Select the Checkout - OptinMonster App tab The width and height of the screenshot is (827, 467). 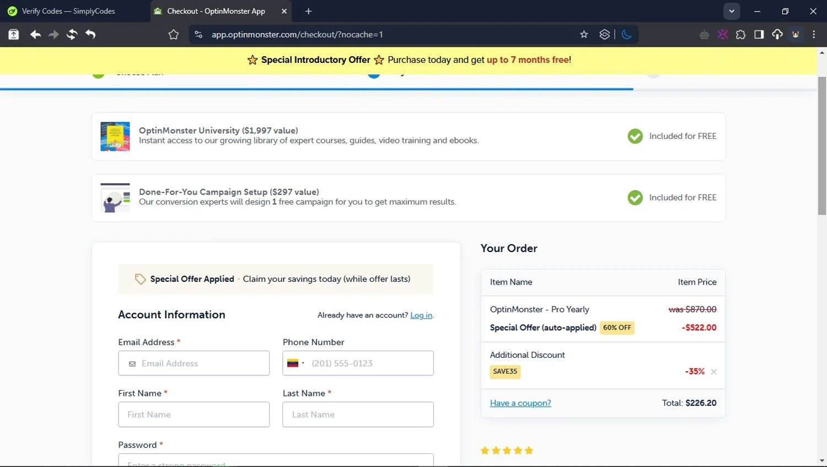(x=216, y=11)
